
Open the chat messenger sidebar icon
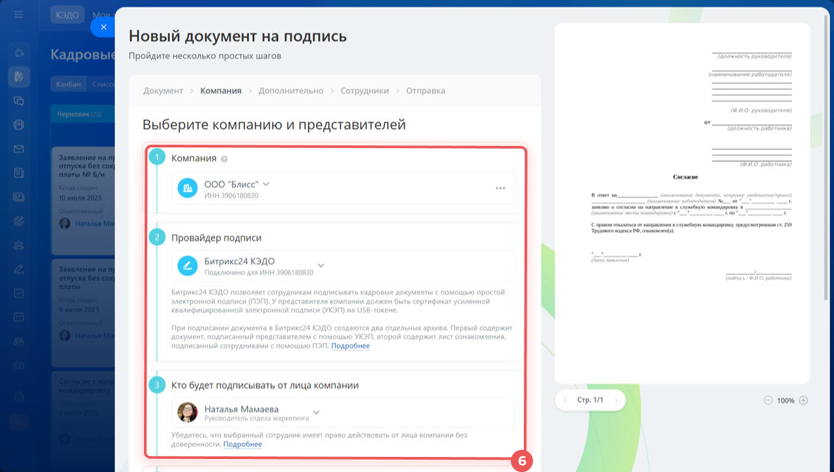coord(19,101)
